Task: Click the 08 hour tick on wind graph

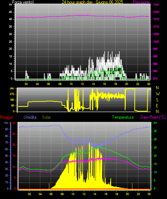Action: 60,84
